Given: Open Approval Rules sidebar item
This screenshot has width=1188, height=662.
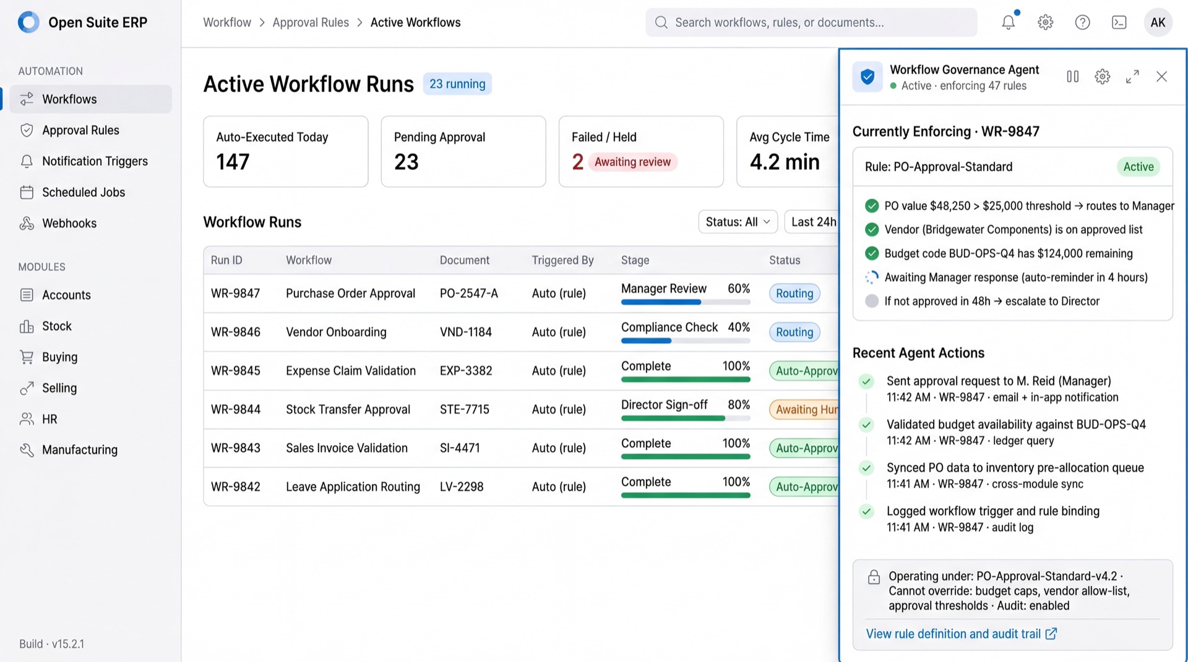Looking at the screenshot, I should [90, 130].
